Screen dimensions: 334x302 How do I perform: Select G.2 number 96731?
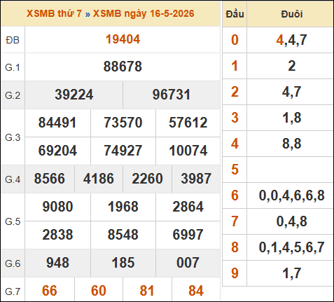tap(172, 95)
